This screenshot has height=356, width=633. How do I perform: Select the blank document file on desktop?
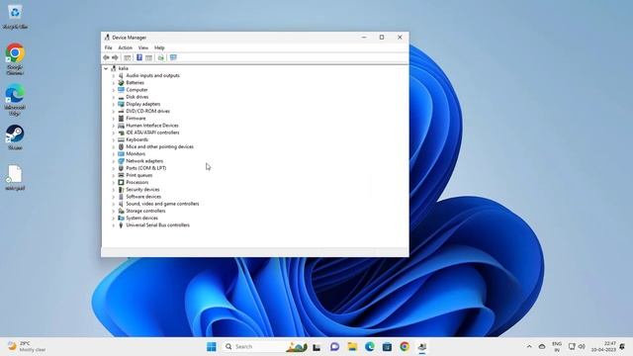[15, 178]
